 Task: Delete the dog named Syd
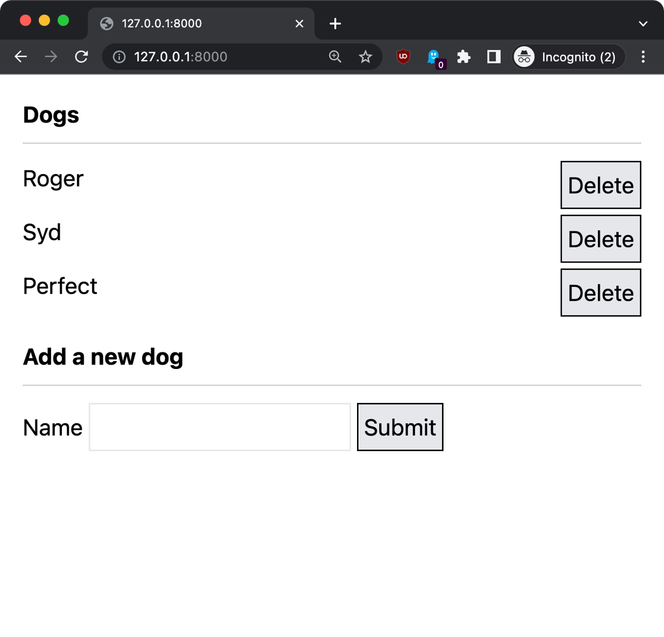click(x=601, y=239)
